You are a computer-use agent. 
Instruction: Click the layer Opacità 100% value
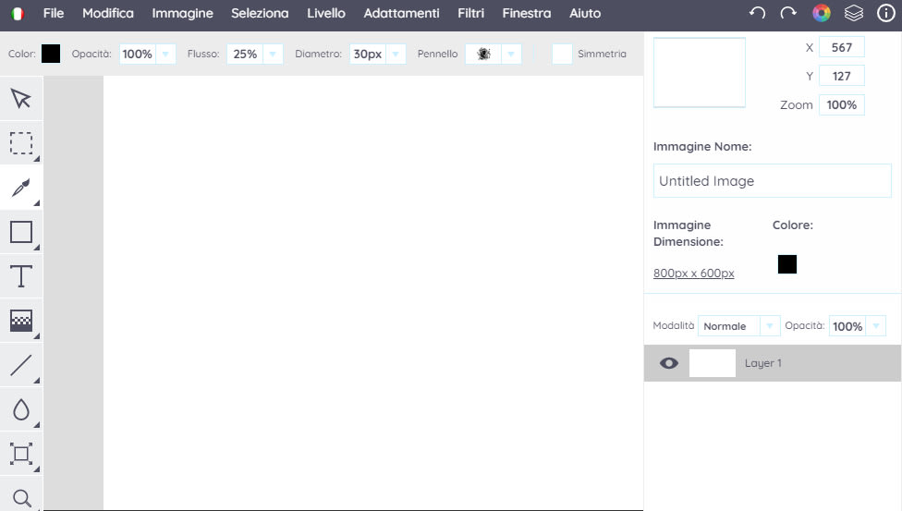pos(847,326)
